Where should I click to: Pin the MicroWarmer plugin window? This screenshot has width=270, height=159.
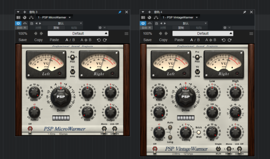[120, 12]
